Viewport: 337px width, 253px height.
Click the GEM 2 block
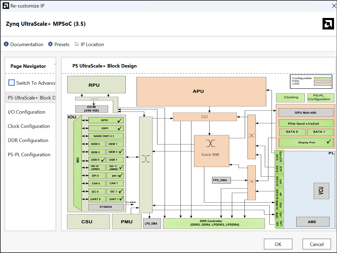click(x=97, y=152)
